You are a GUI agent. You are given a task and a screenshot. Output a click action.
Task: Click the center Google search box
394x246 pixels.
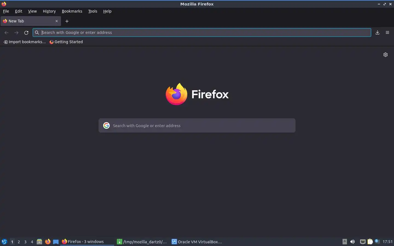coord(197,125)
